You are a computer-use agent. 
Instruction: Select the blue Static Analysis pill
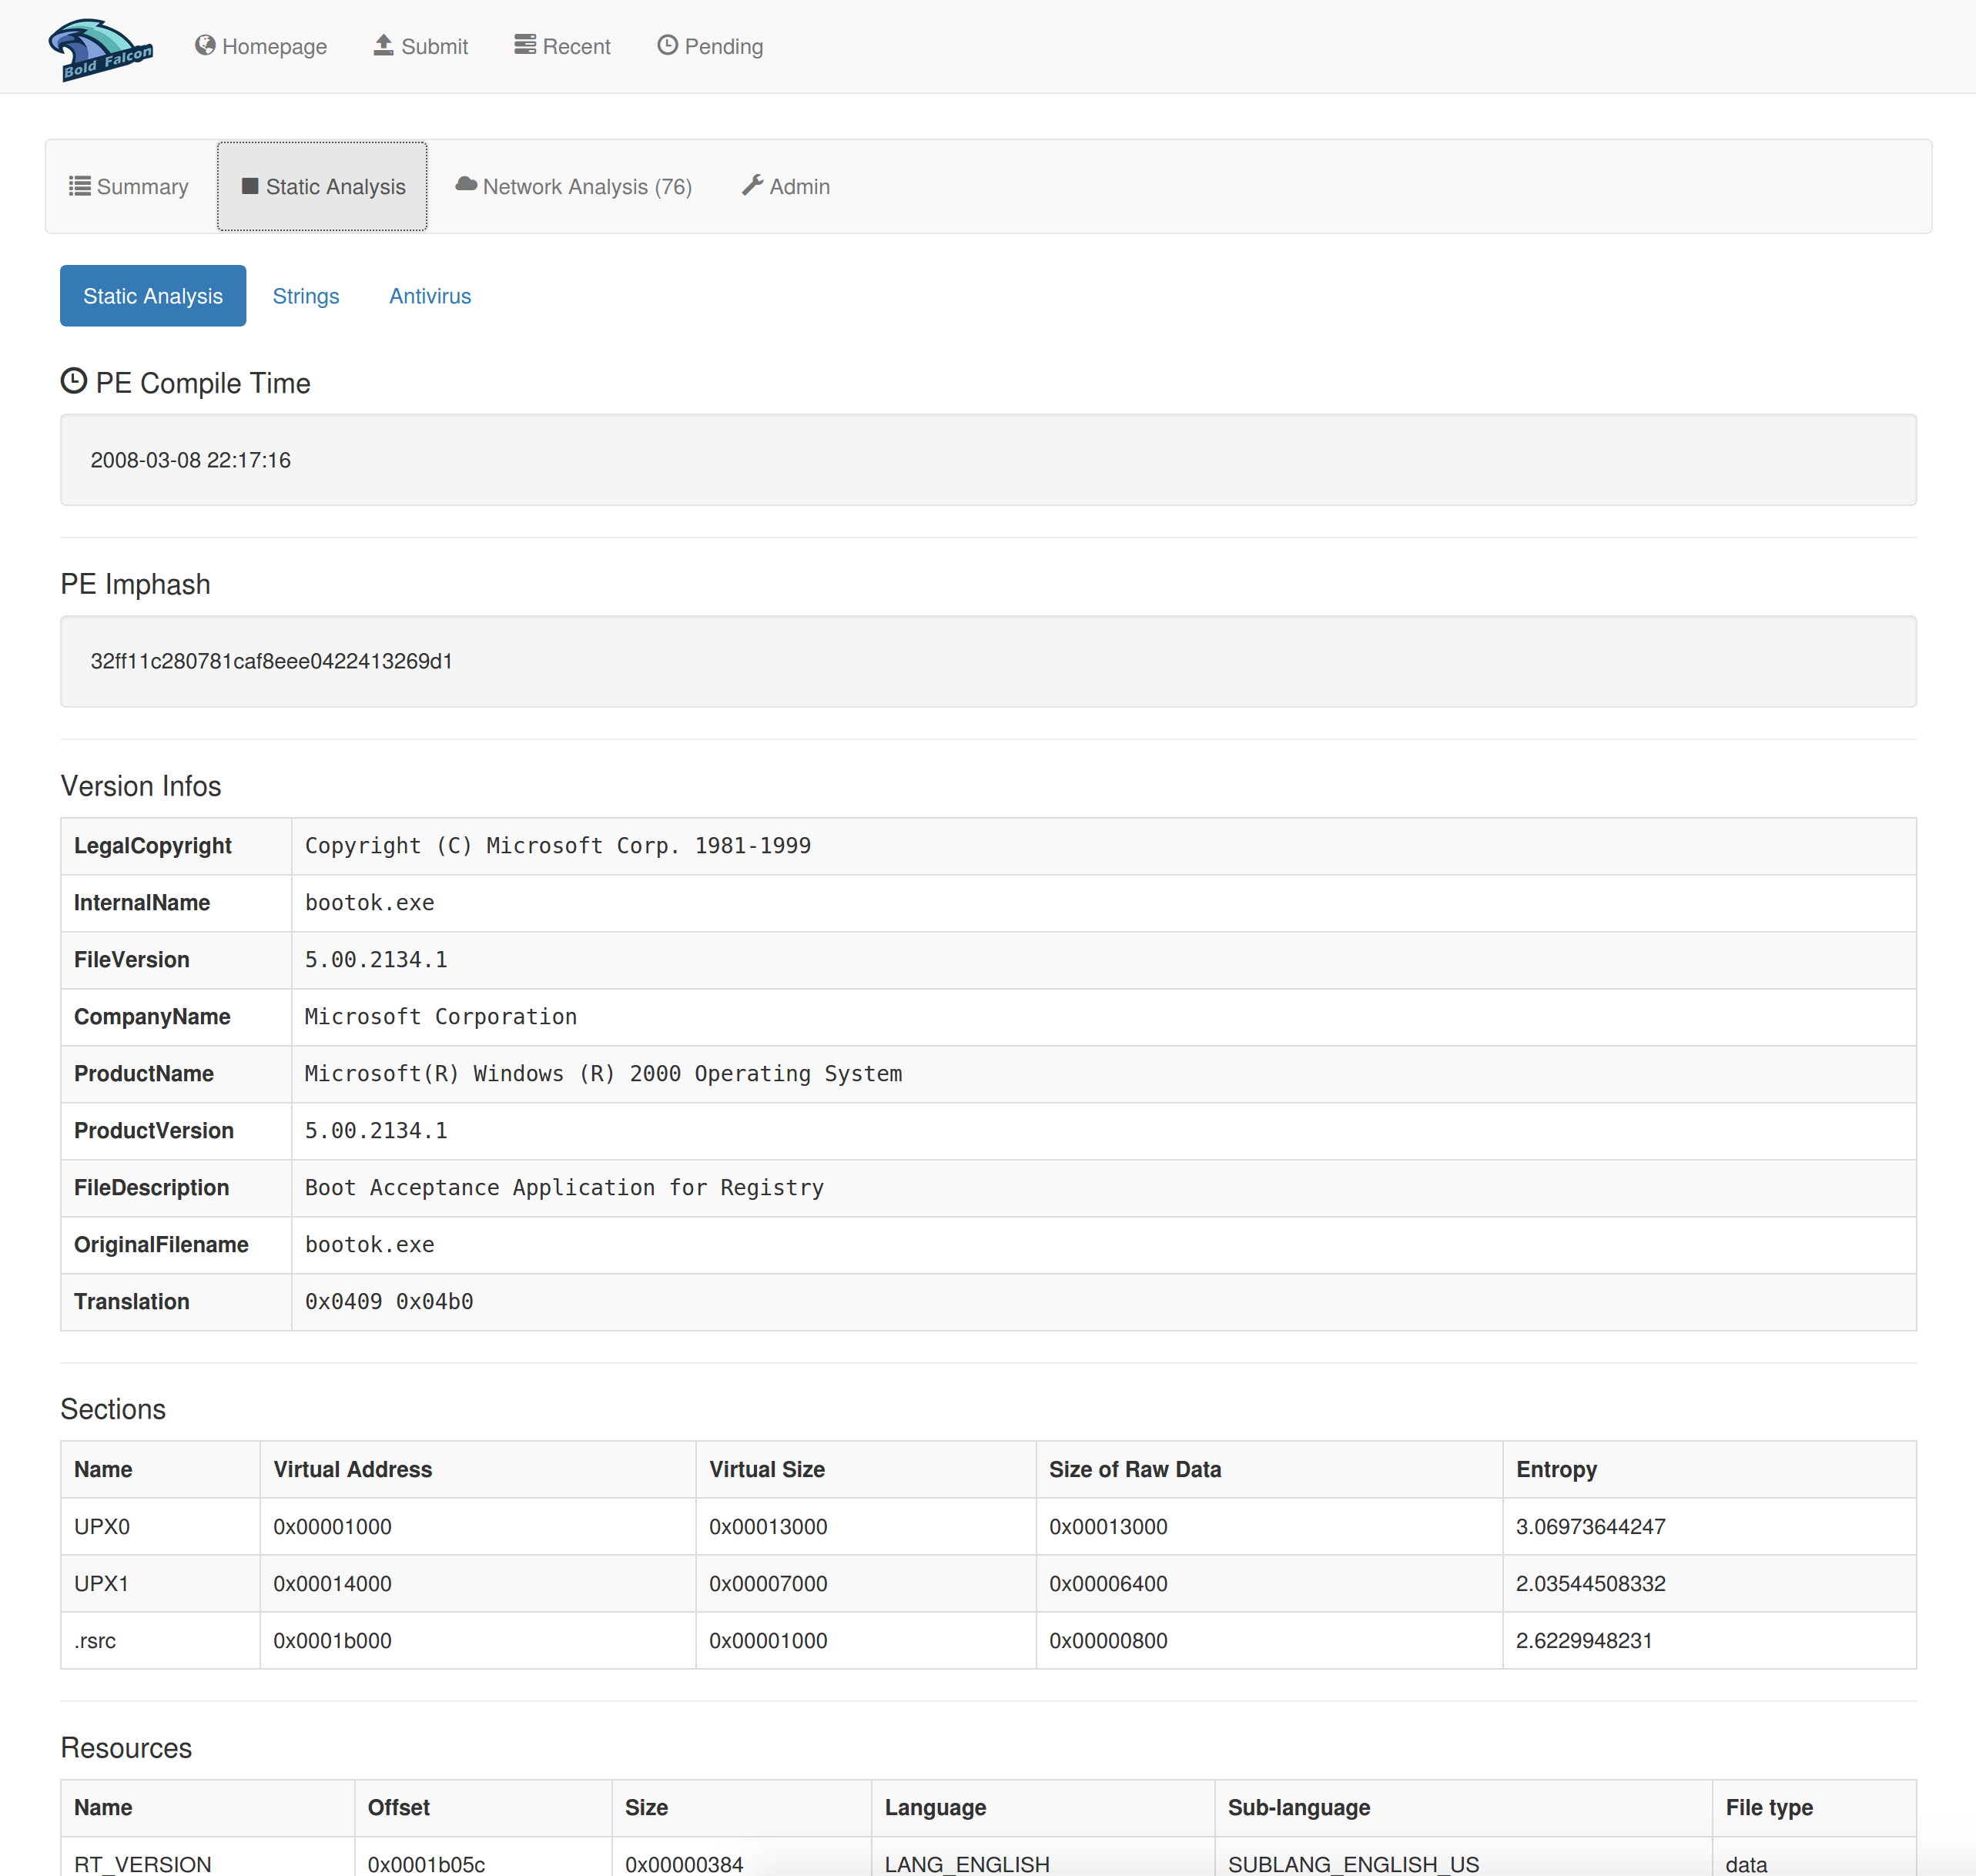[153, 296]
